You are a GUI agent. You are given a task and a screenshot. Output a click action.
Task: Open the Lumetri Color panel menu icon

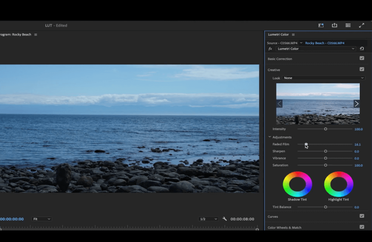(293, 34)
